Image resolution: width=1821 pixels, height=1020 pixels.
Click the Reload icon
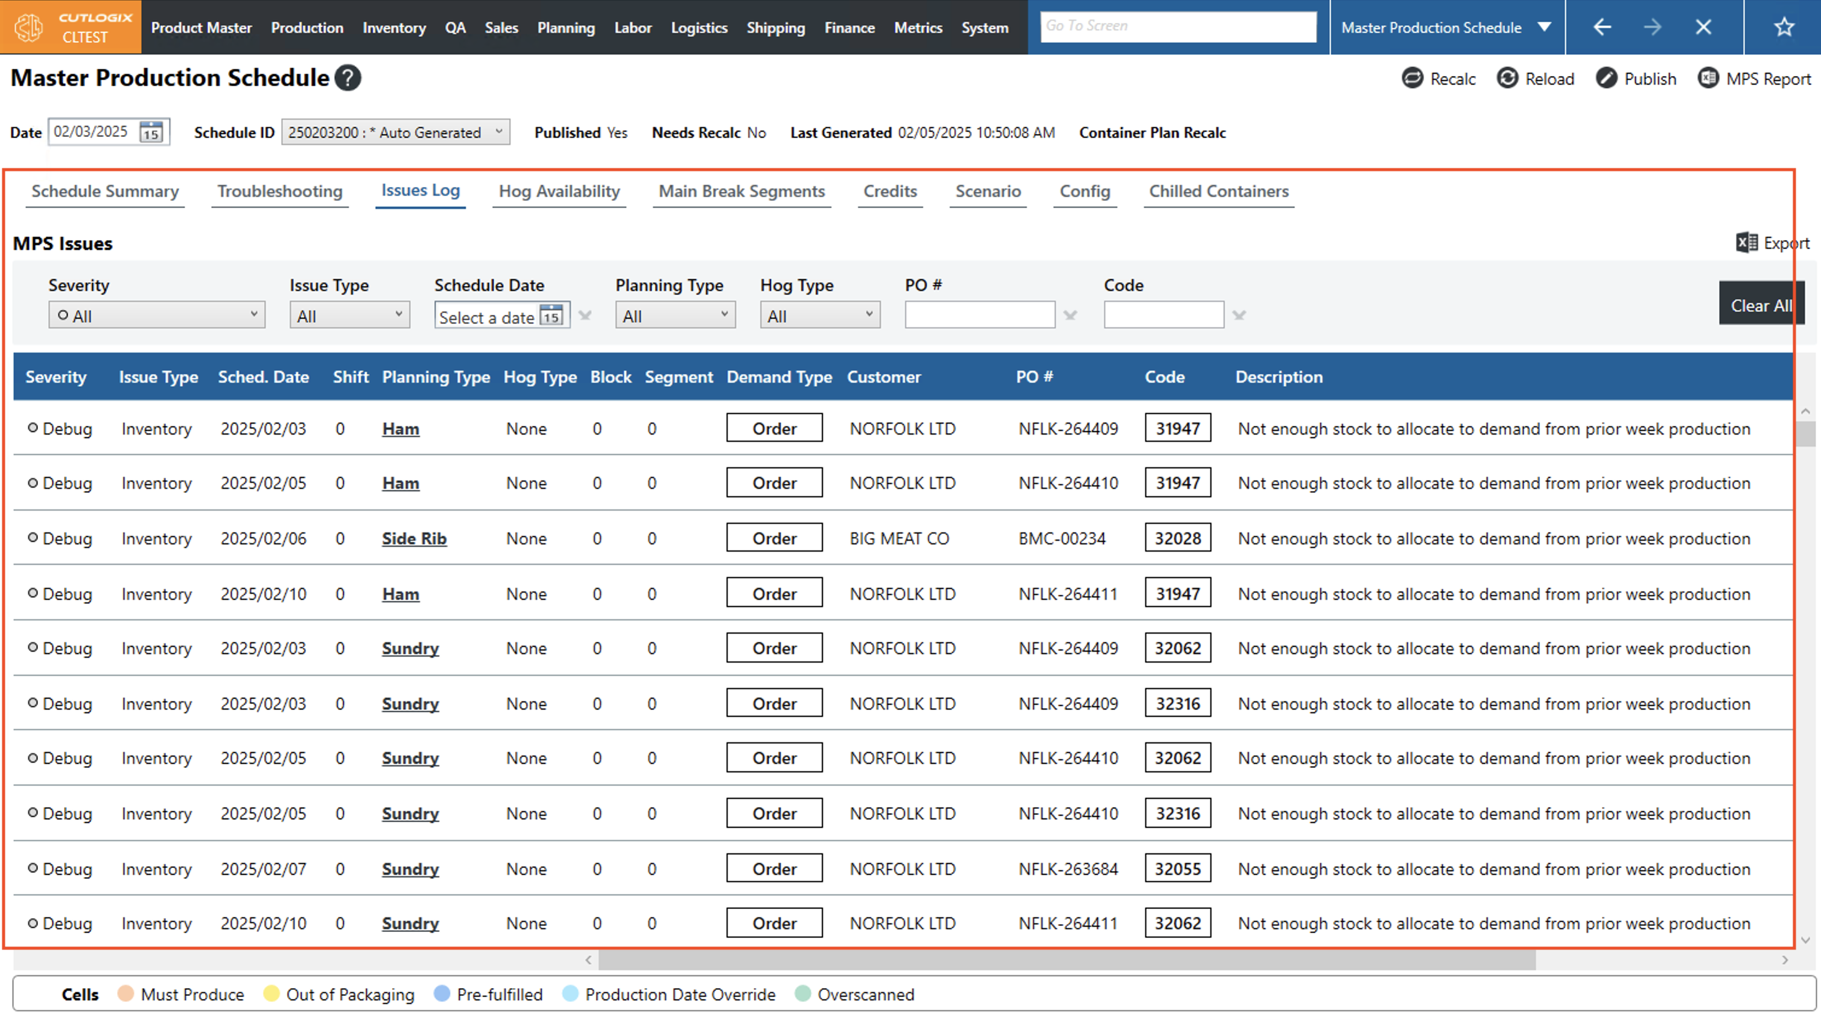click(x=1507, y=78)
